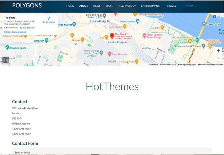224x155 pixels.
Task: Select the Gaucho restaurant marker
Action: [x=162, y=27]
